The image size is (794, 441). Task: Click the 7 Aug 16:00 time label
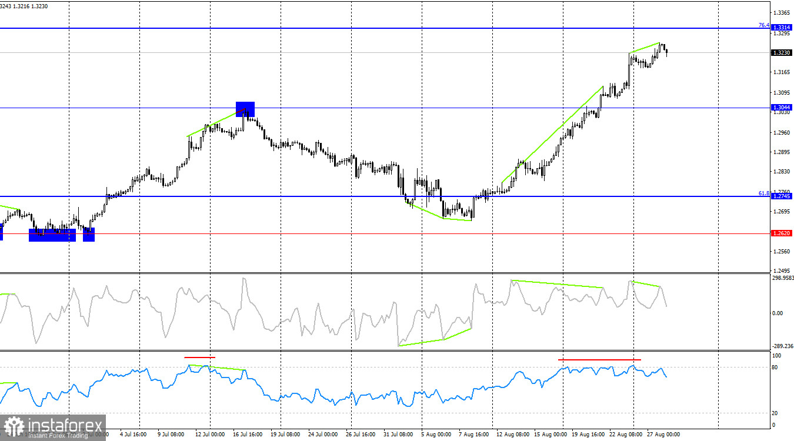click(474, 435)
